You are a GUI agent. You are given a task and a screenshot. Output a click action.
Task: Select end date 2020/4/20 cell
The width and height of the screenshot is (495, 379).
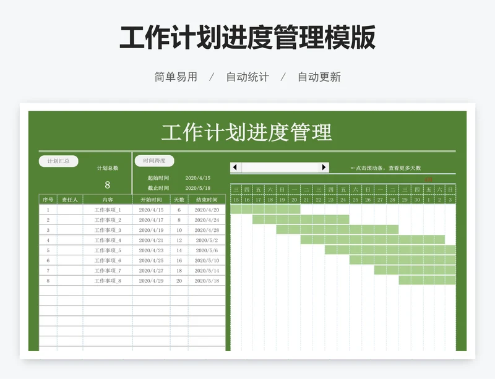pyautogui.click(x=207, y=210)
